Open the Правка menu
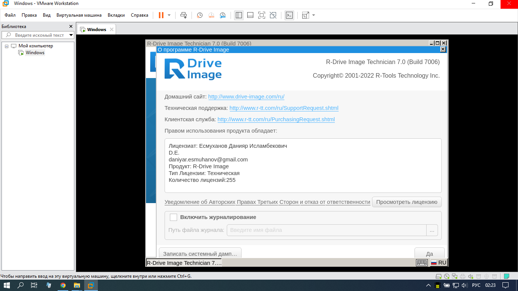This screenshot has height=291, width=518. 29,15
